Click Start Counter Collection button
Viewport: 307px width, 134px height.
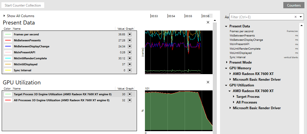[23, 5]
